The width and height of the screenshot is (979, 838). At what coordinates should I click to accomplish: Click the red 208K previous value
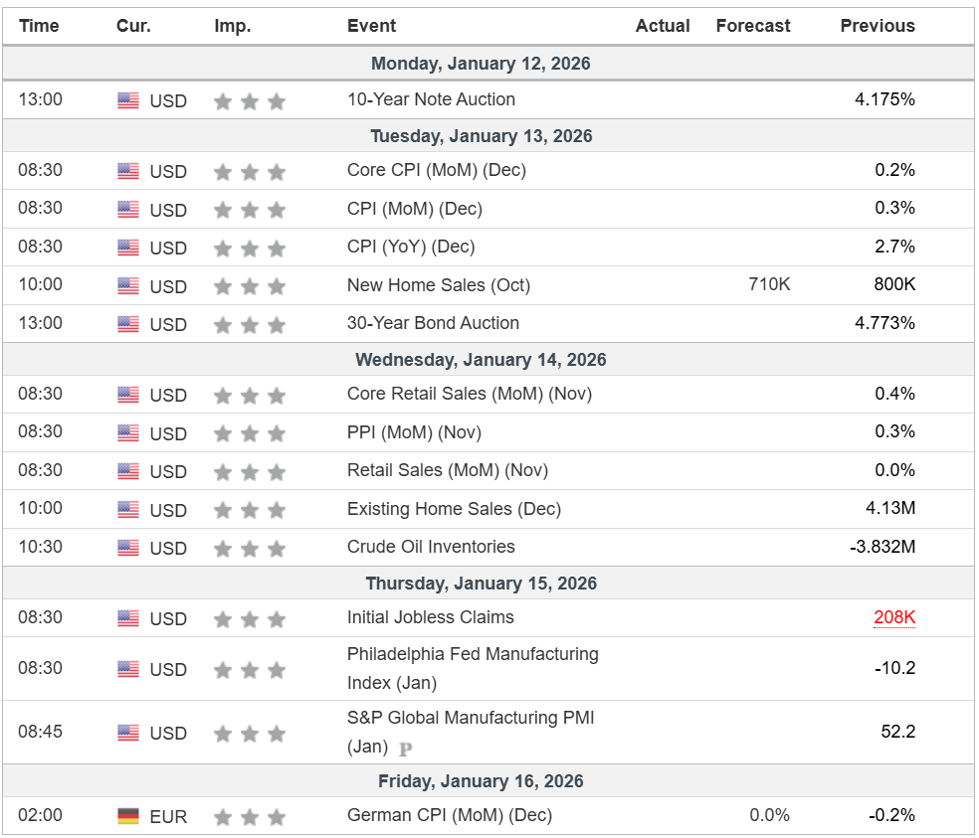(893, 617)
